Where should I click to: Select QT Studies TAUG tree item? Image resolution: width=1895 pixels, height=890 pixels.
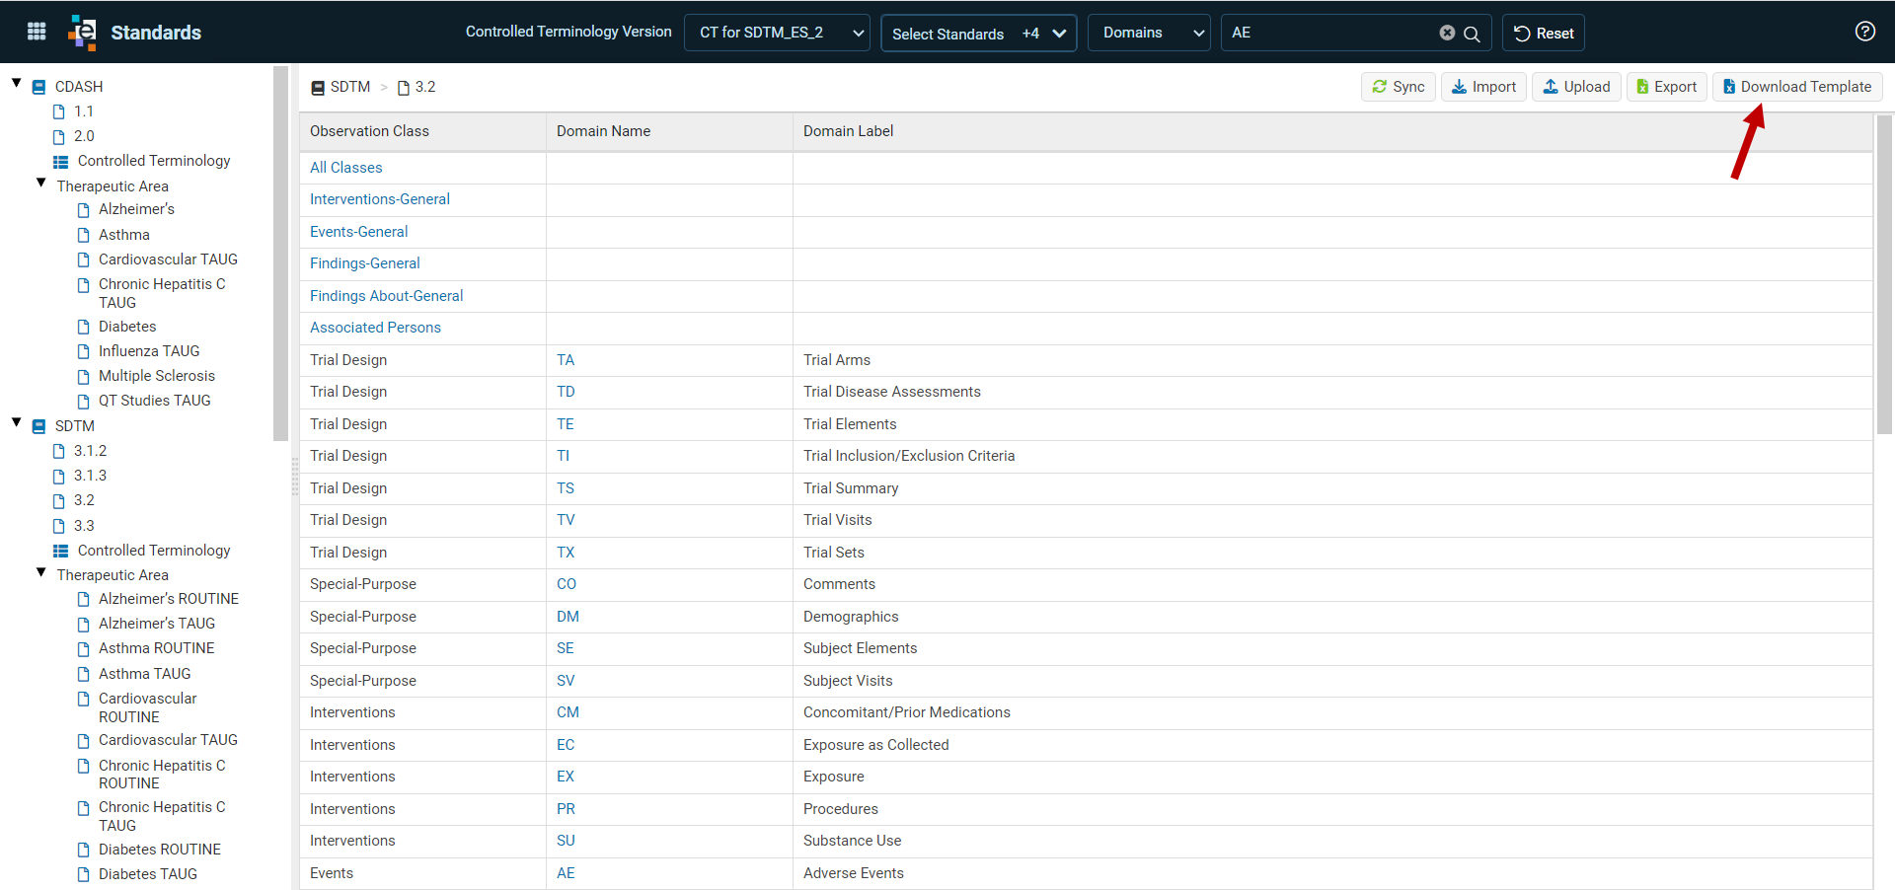click(x=154, y=401)
